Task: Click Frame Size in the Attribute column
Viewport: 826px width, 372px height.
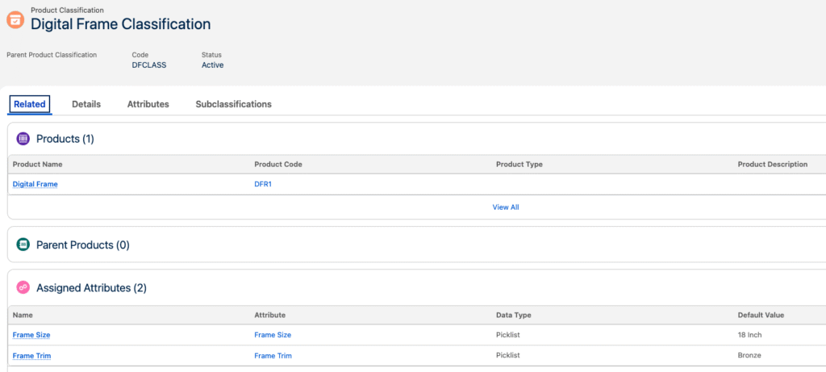Action: coord(273,335)
